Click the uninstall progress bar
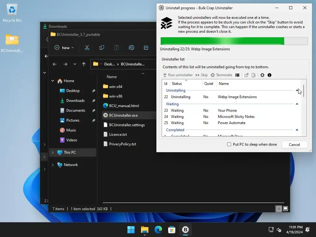Viewport: 316px width, 237px height. [234, 41]
